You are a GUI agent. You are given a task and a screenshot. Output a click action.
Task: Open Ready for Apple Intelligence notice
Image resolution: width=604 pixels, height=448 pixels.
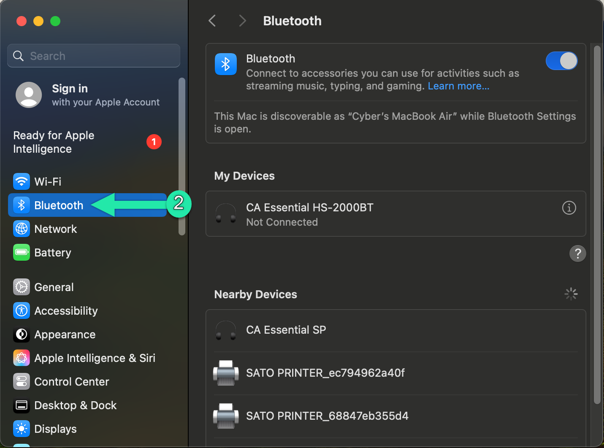(87, 142)
